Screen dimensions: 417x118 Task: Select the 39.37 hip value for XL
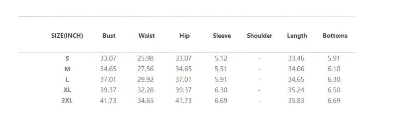tap(183, 90)
